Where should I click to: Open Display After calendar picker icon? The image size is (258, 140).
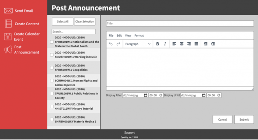(145, 95)
